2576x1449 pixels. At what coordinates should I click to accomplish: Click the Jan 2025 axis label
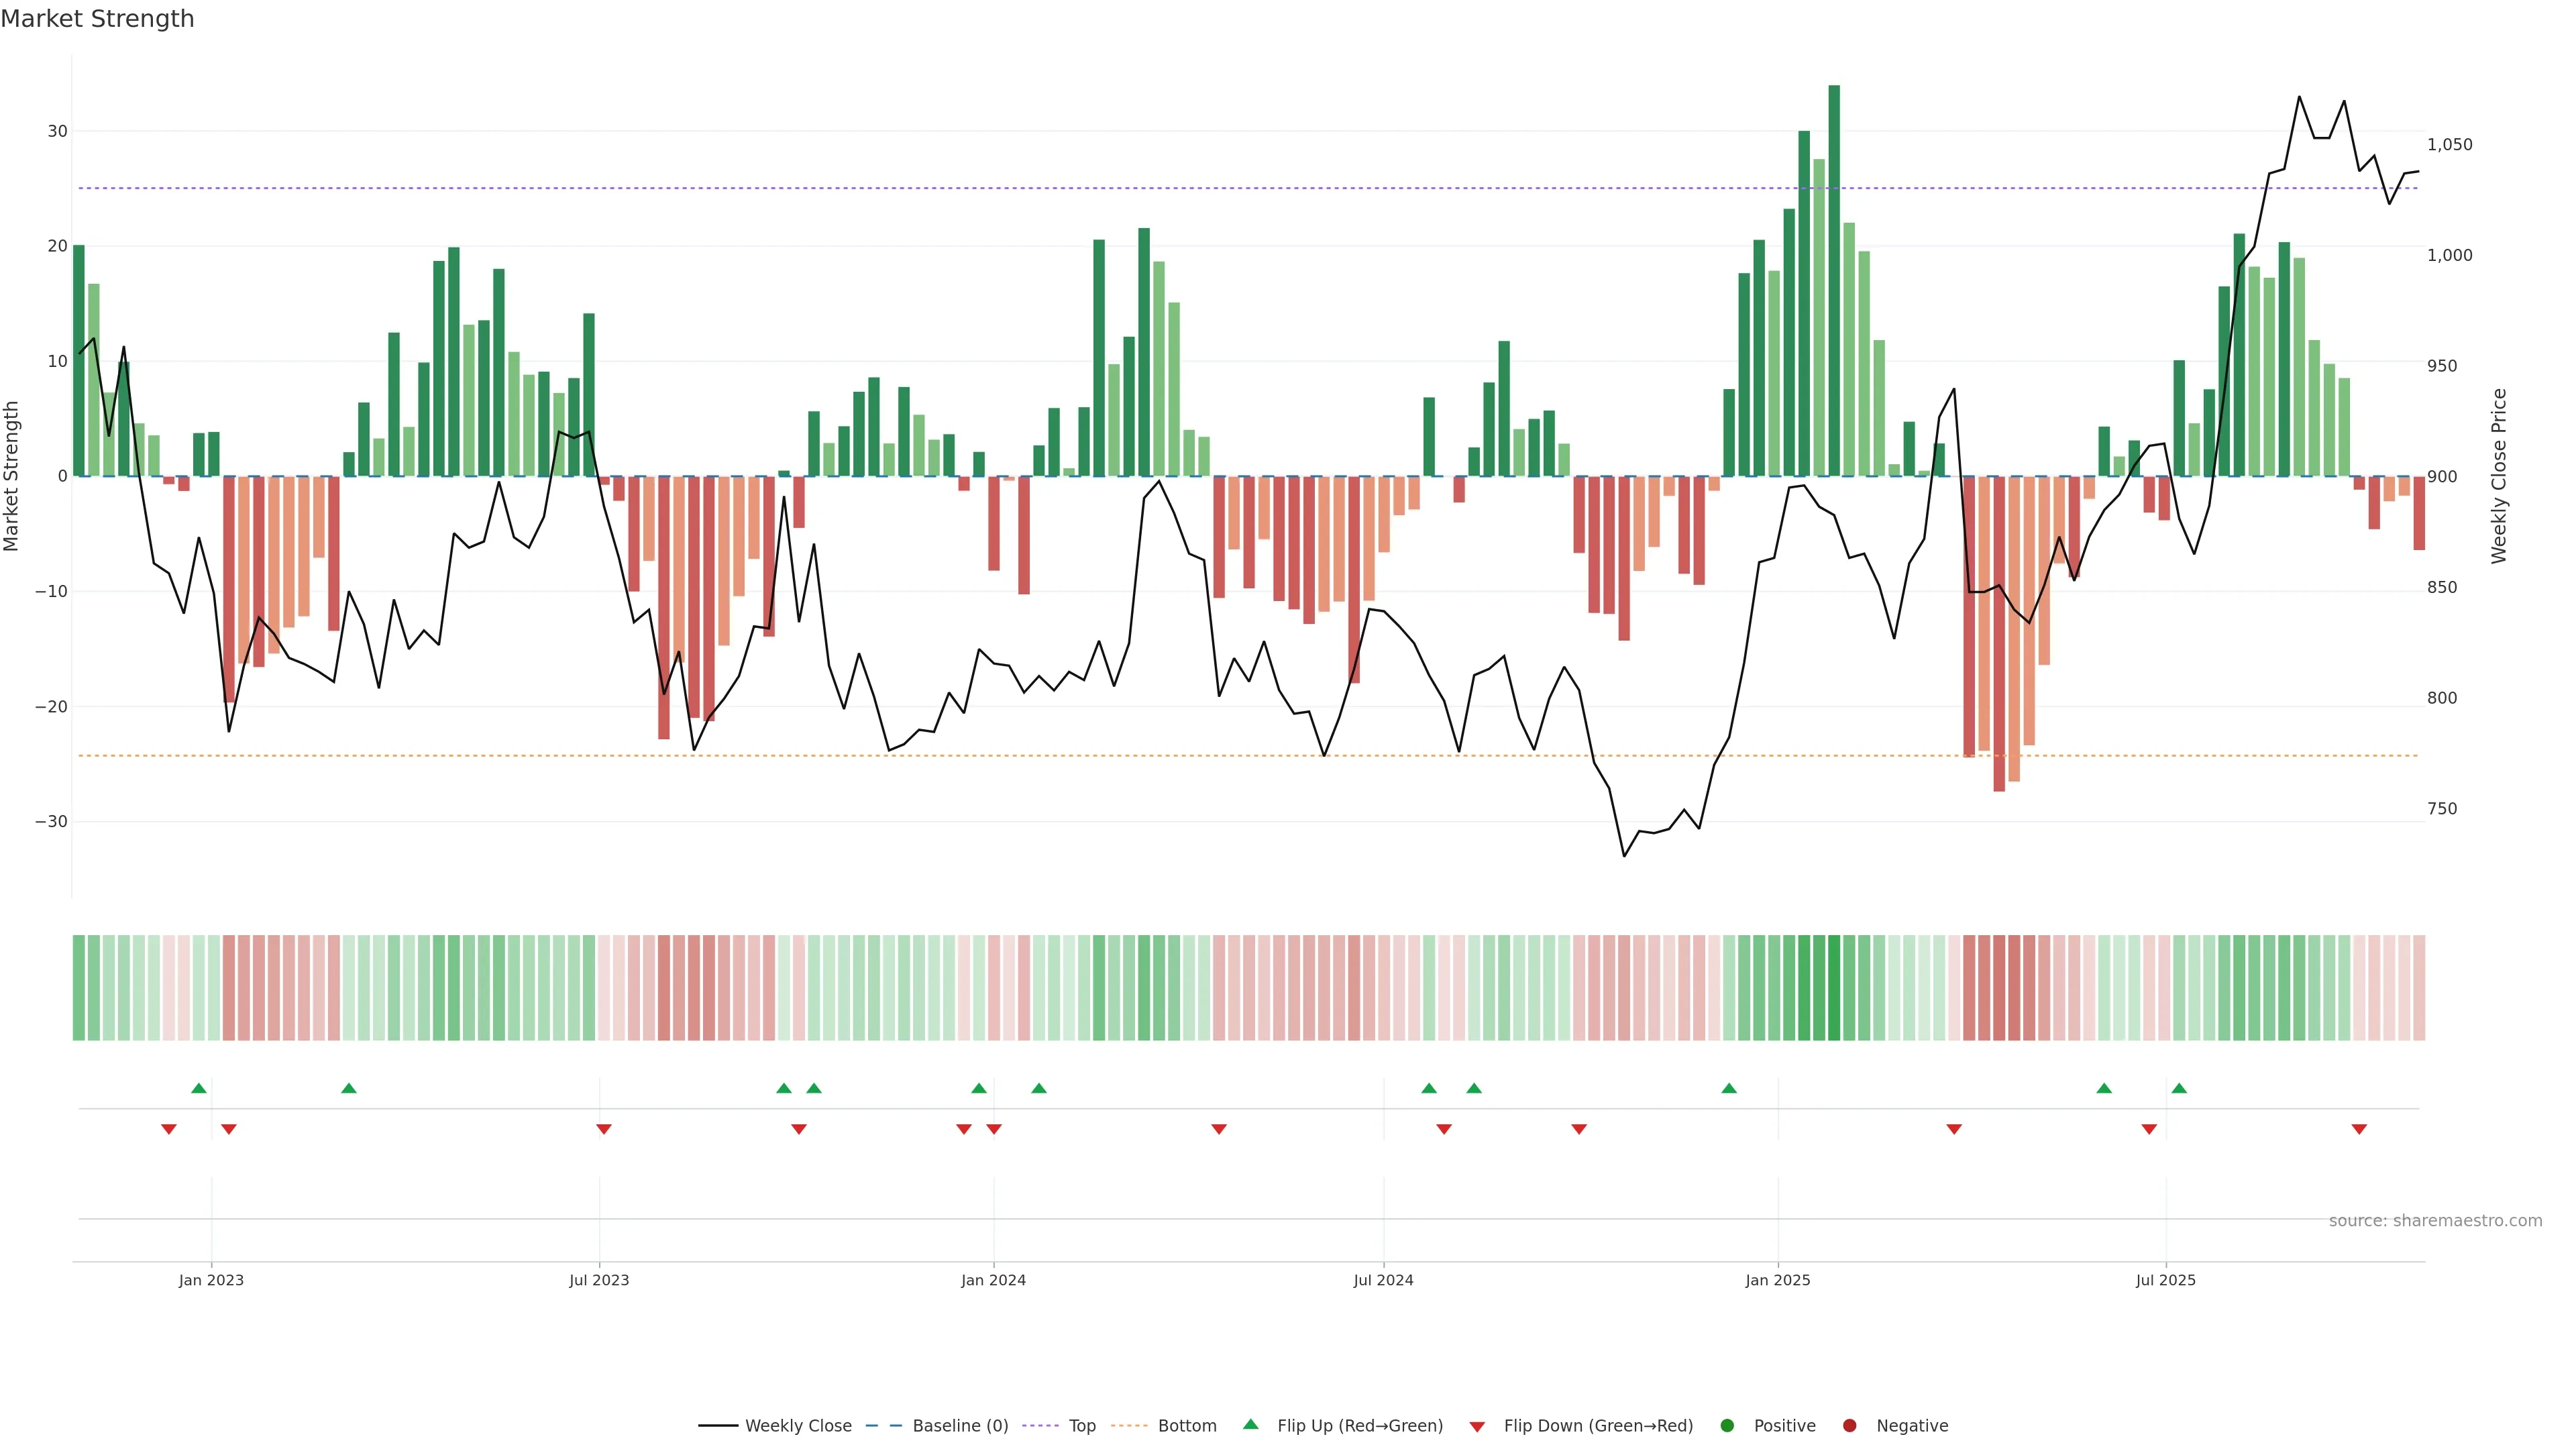coord(1778,1280)
